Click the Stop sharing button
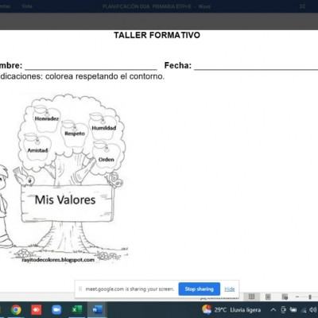The width and height of the screenshot is (318, 318). click(200, 289)
